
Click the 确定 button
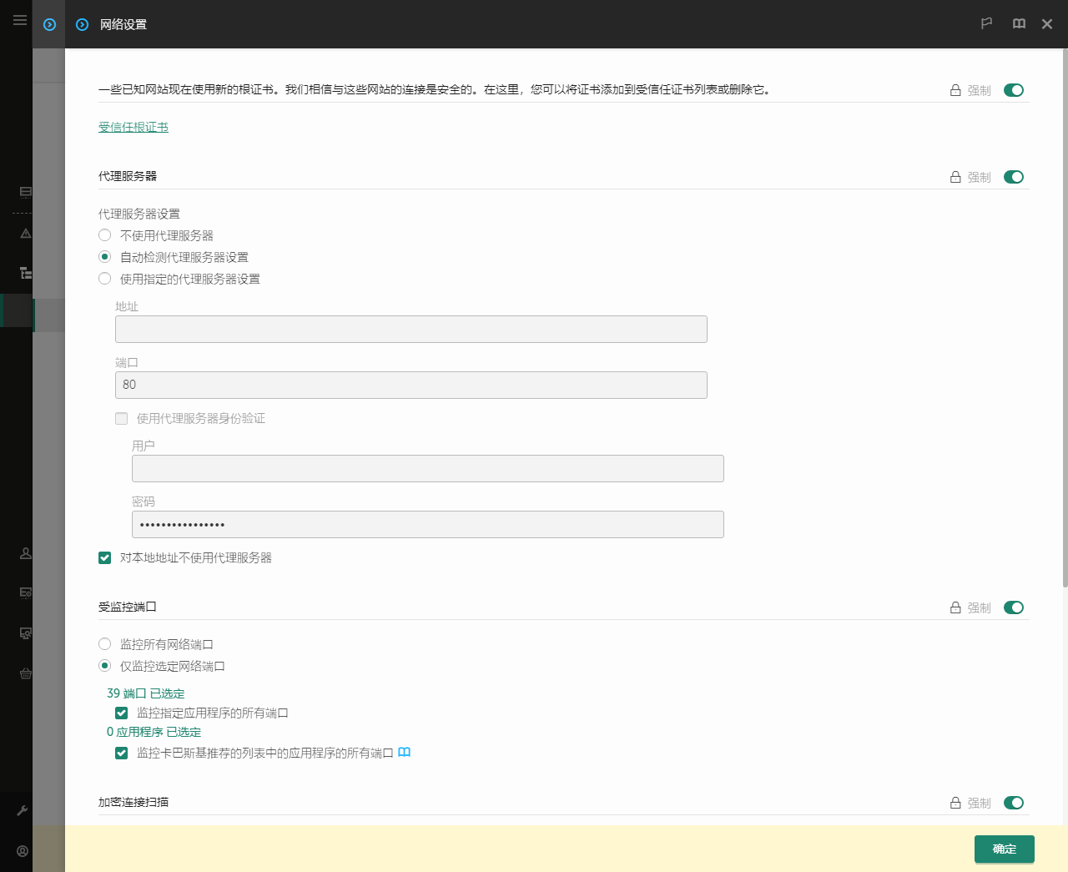[x=1005, y=849]
